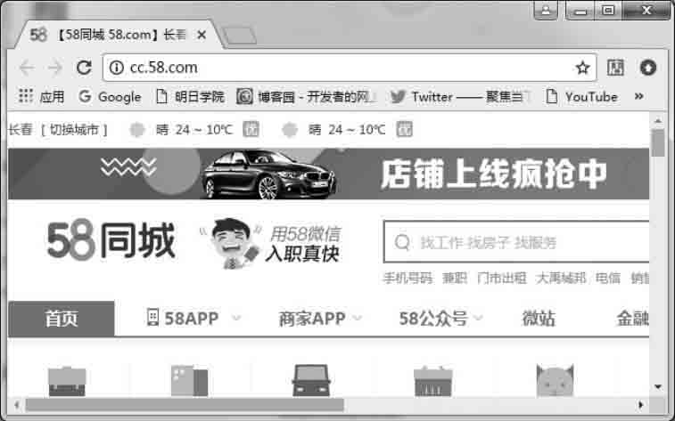
Task: Open the 店铺上线疯抢中 car banner
Action: click(x=328, y=174)
